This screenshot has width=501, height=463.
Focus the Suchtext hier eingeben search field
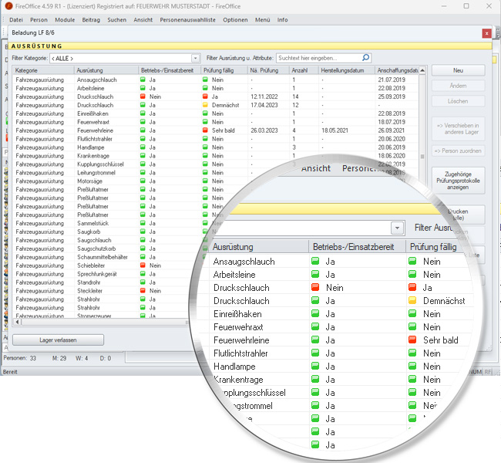pyautogui.click(x=318, y=58)
